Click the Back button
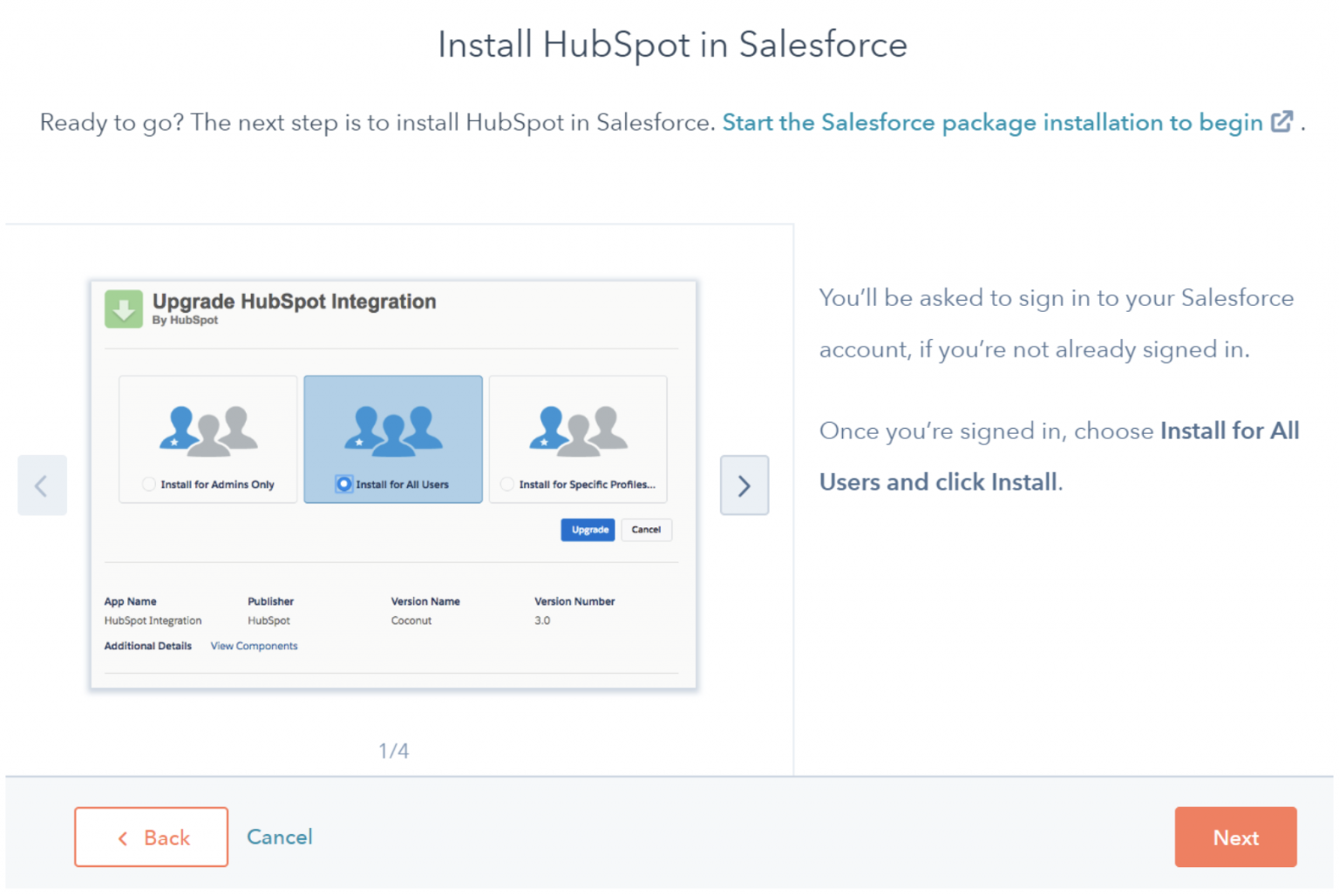This screenshot has height=895, width=1339. click(x=151, y=837)
